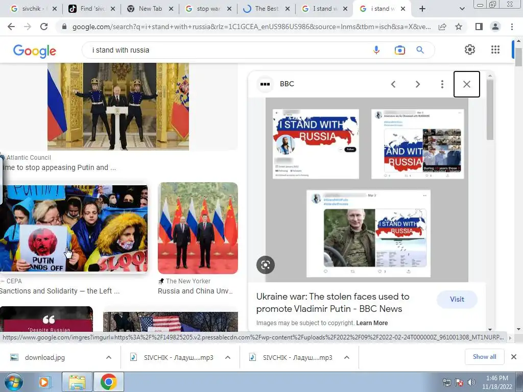Image resolution: width=523 pixels, height=392 pixels.
Task: Open Google quick settings gear
Action: click(x=470, y=50)
